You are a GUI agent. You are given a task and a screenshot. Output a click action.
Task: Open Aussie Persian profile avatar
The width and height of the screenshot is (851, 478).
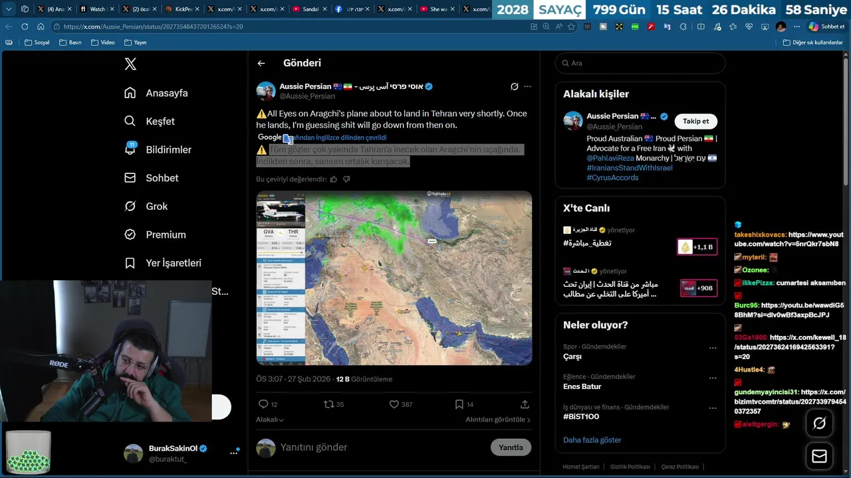pos(266,91)
